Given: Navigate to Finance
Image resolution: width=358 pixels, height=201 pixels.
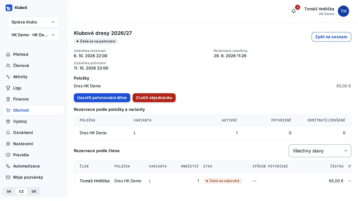Looking at the screenshot, I should (x=33, y=99).
